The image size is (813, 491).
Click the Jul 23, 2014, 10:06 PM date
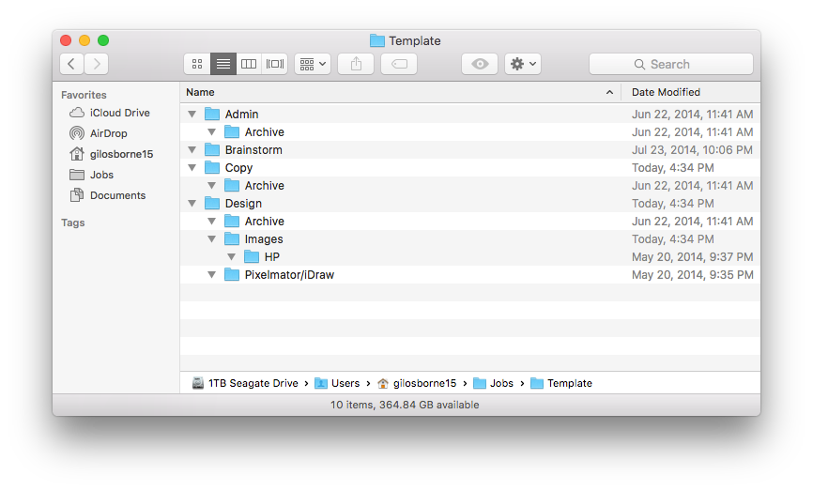692,150
